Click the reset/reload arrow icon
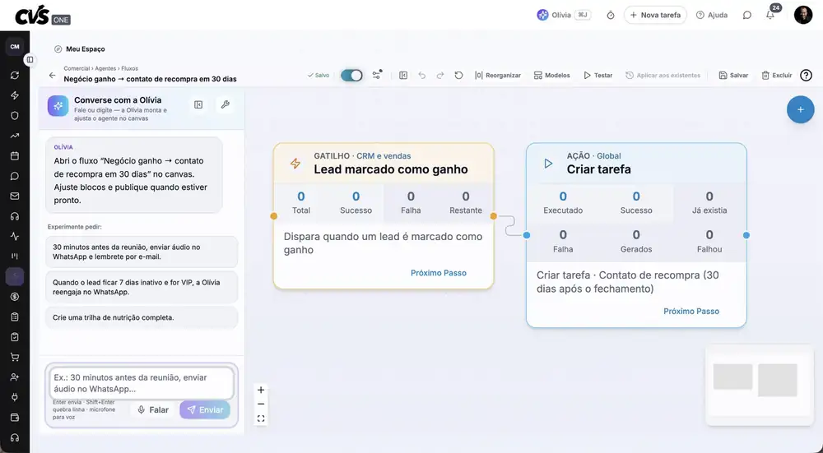The image size is (823, 453). [x=458, y=76]
